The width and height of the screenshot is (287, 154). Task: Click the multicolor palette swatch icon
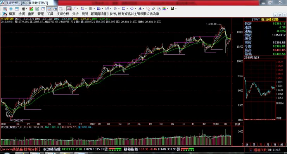click(164, 9)
